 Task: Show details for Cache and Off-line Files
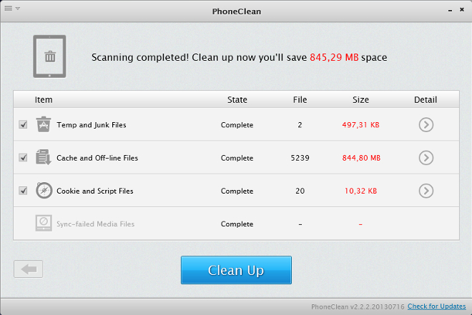[426, 158]
